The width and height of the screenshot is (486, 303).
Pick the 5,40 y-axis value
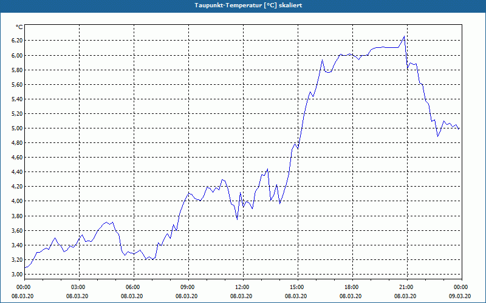point(18,99)
